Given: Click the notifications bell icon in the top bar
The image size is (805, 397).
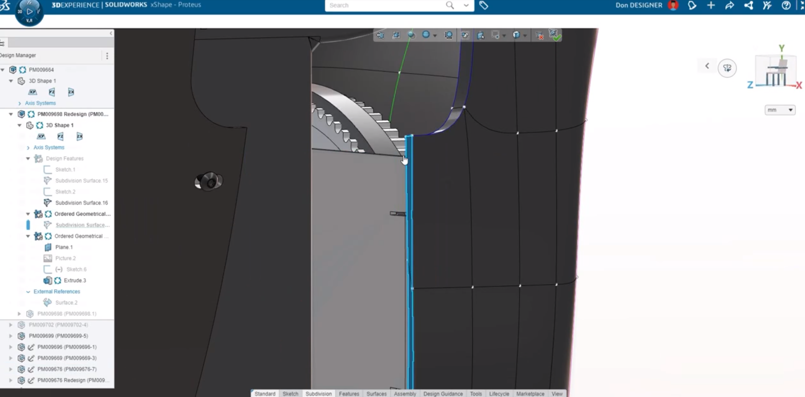Looking at the screenshot, I should 692,6.
